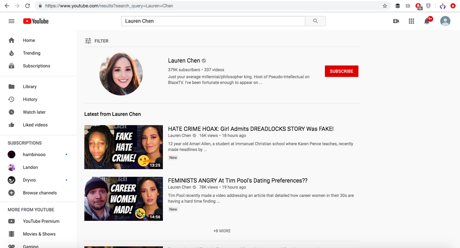This screenshot has height=248, width=460.
Task: Open the create video camera icon
Action: click(x=396, y=21)
